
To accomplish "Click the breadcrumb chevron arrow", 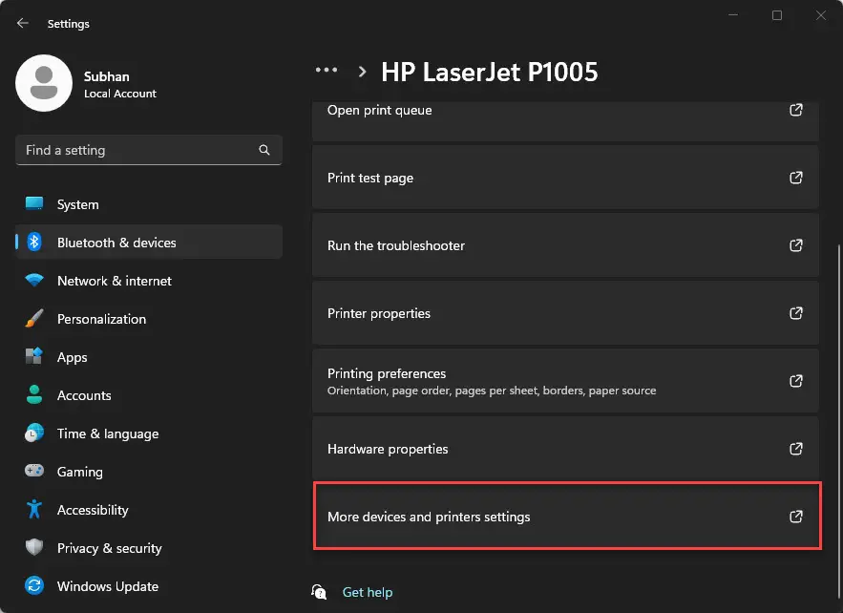I will point(363,72).
